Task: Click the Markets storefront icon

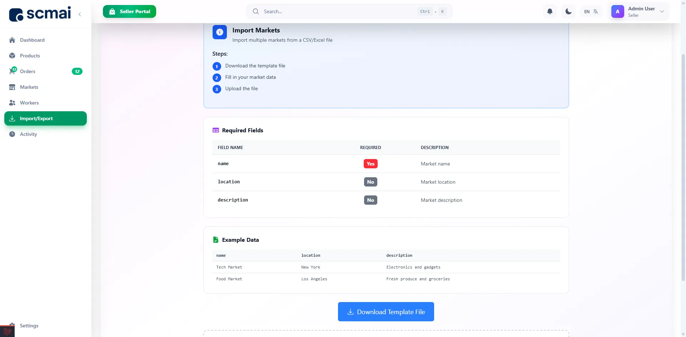Action: pyautogui.click(x=12, y=87)
